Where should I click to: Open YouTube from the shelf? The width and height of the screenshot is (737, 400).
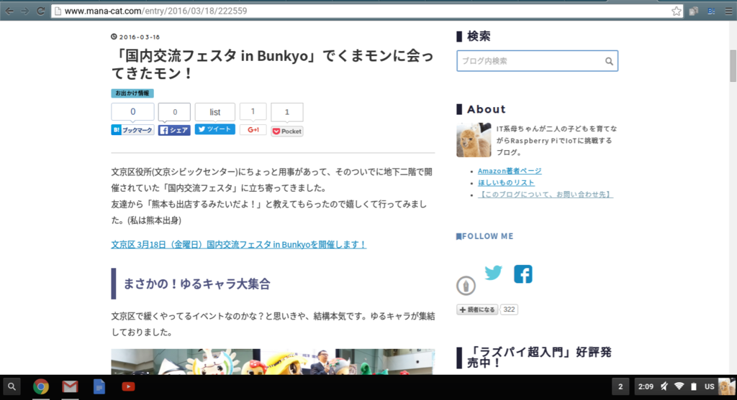[x=128, y=387]
